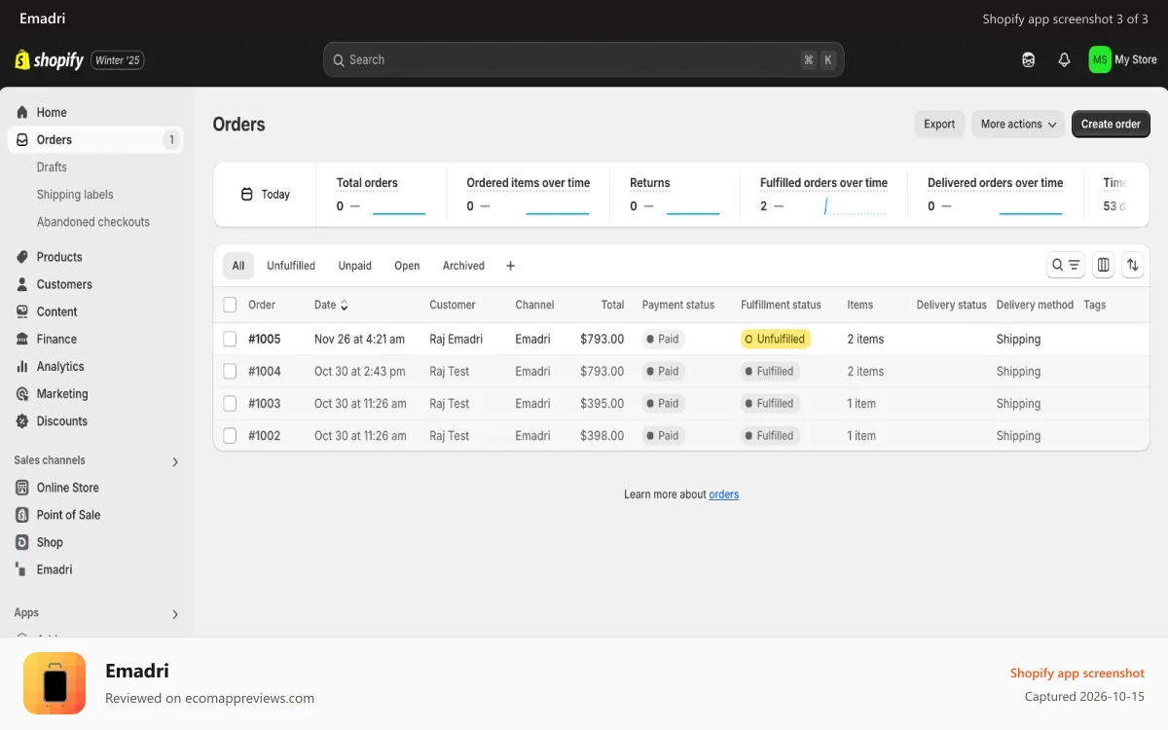This screenshot has height=730, width=1168.
Task: Switch to the All orders tab
Action: [x=238, y=266]
